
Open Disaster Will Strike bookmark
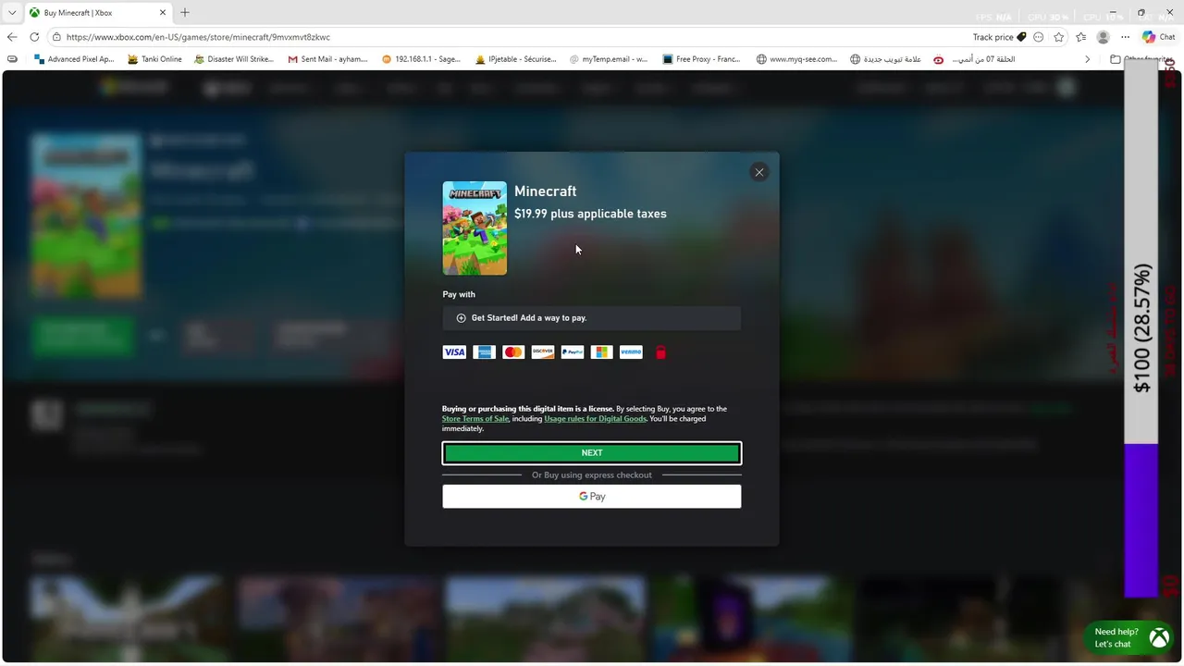[234, 59]
